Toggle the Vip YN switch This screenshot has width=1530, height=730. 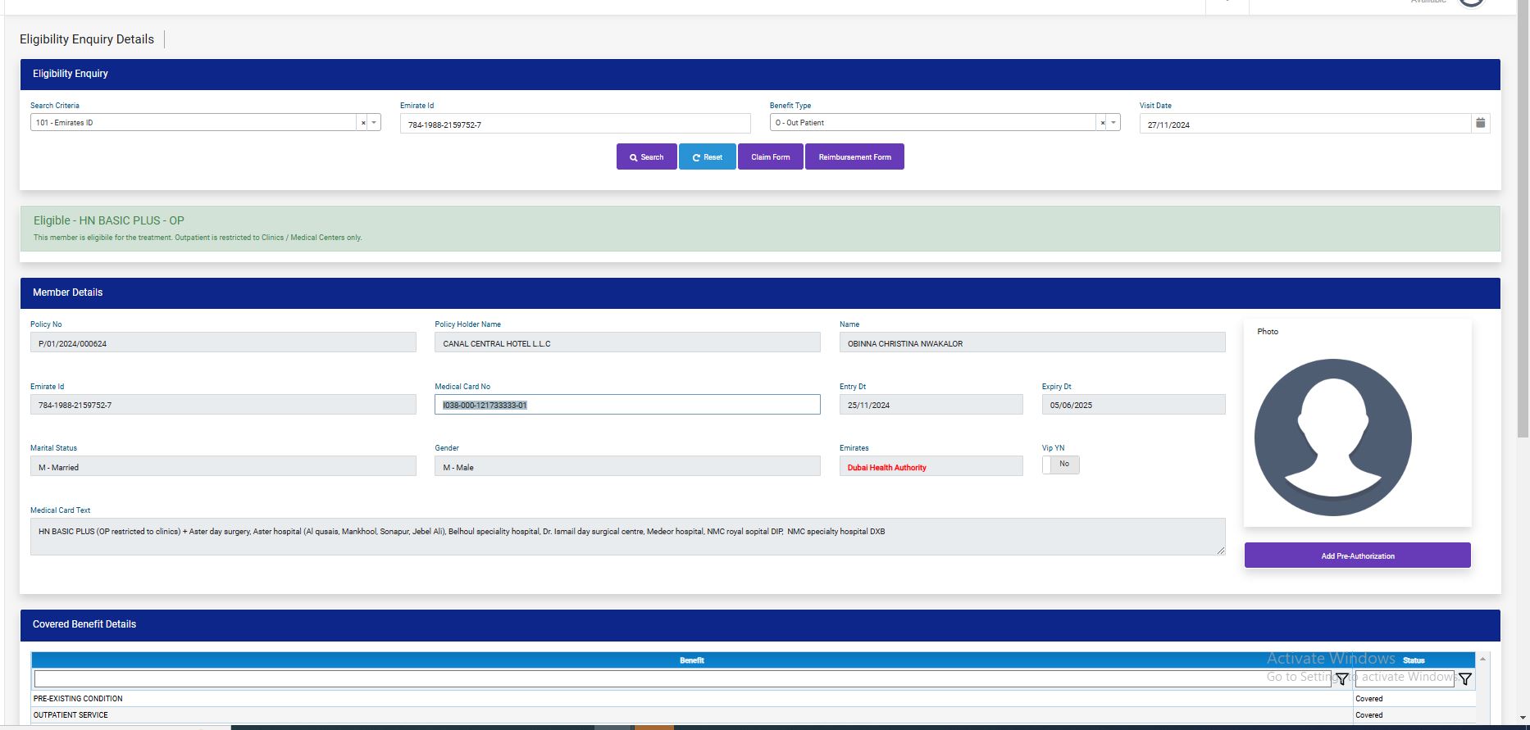1060,465
